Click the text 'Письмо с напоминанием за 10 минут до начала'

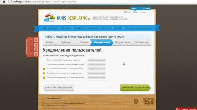[65, 77]
